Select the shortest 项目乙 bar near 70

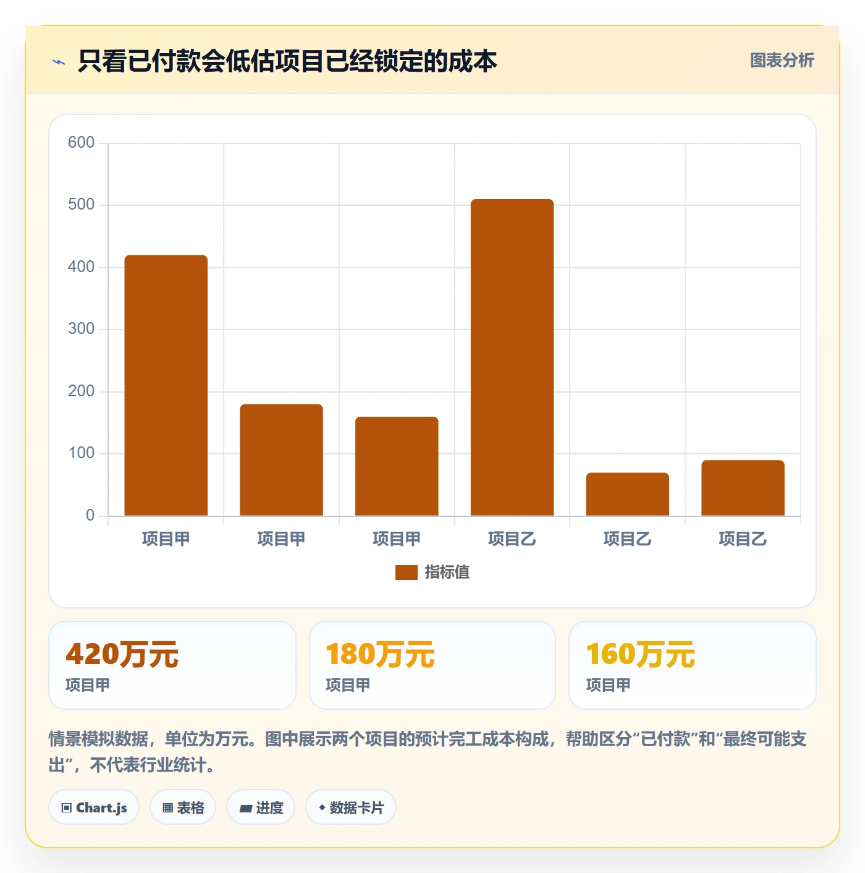point(627,494)
